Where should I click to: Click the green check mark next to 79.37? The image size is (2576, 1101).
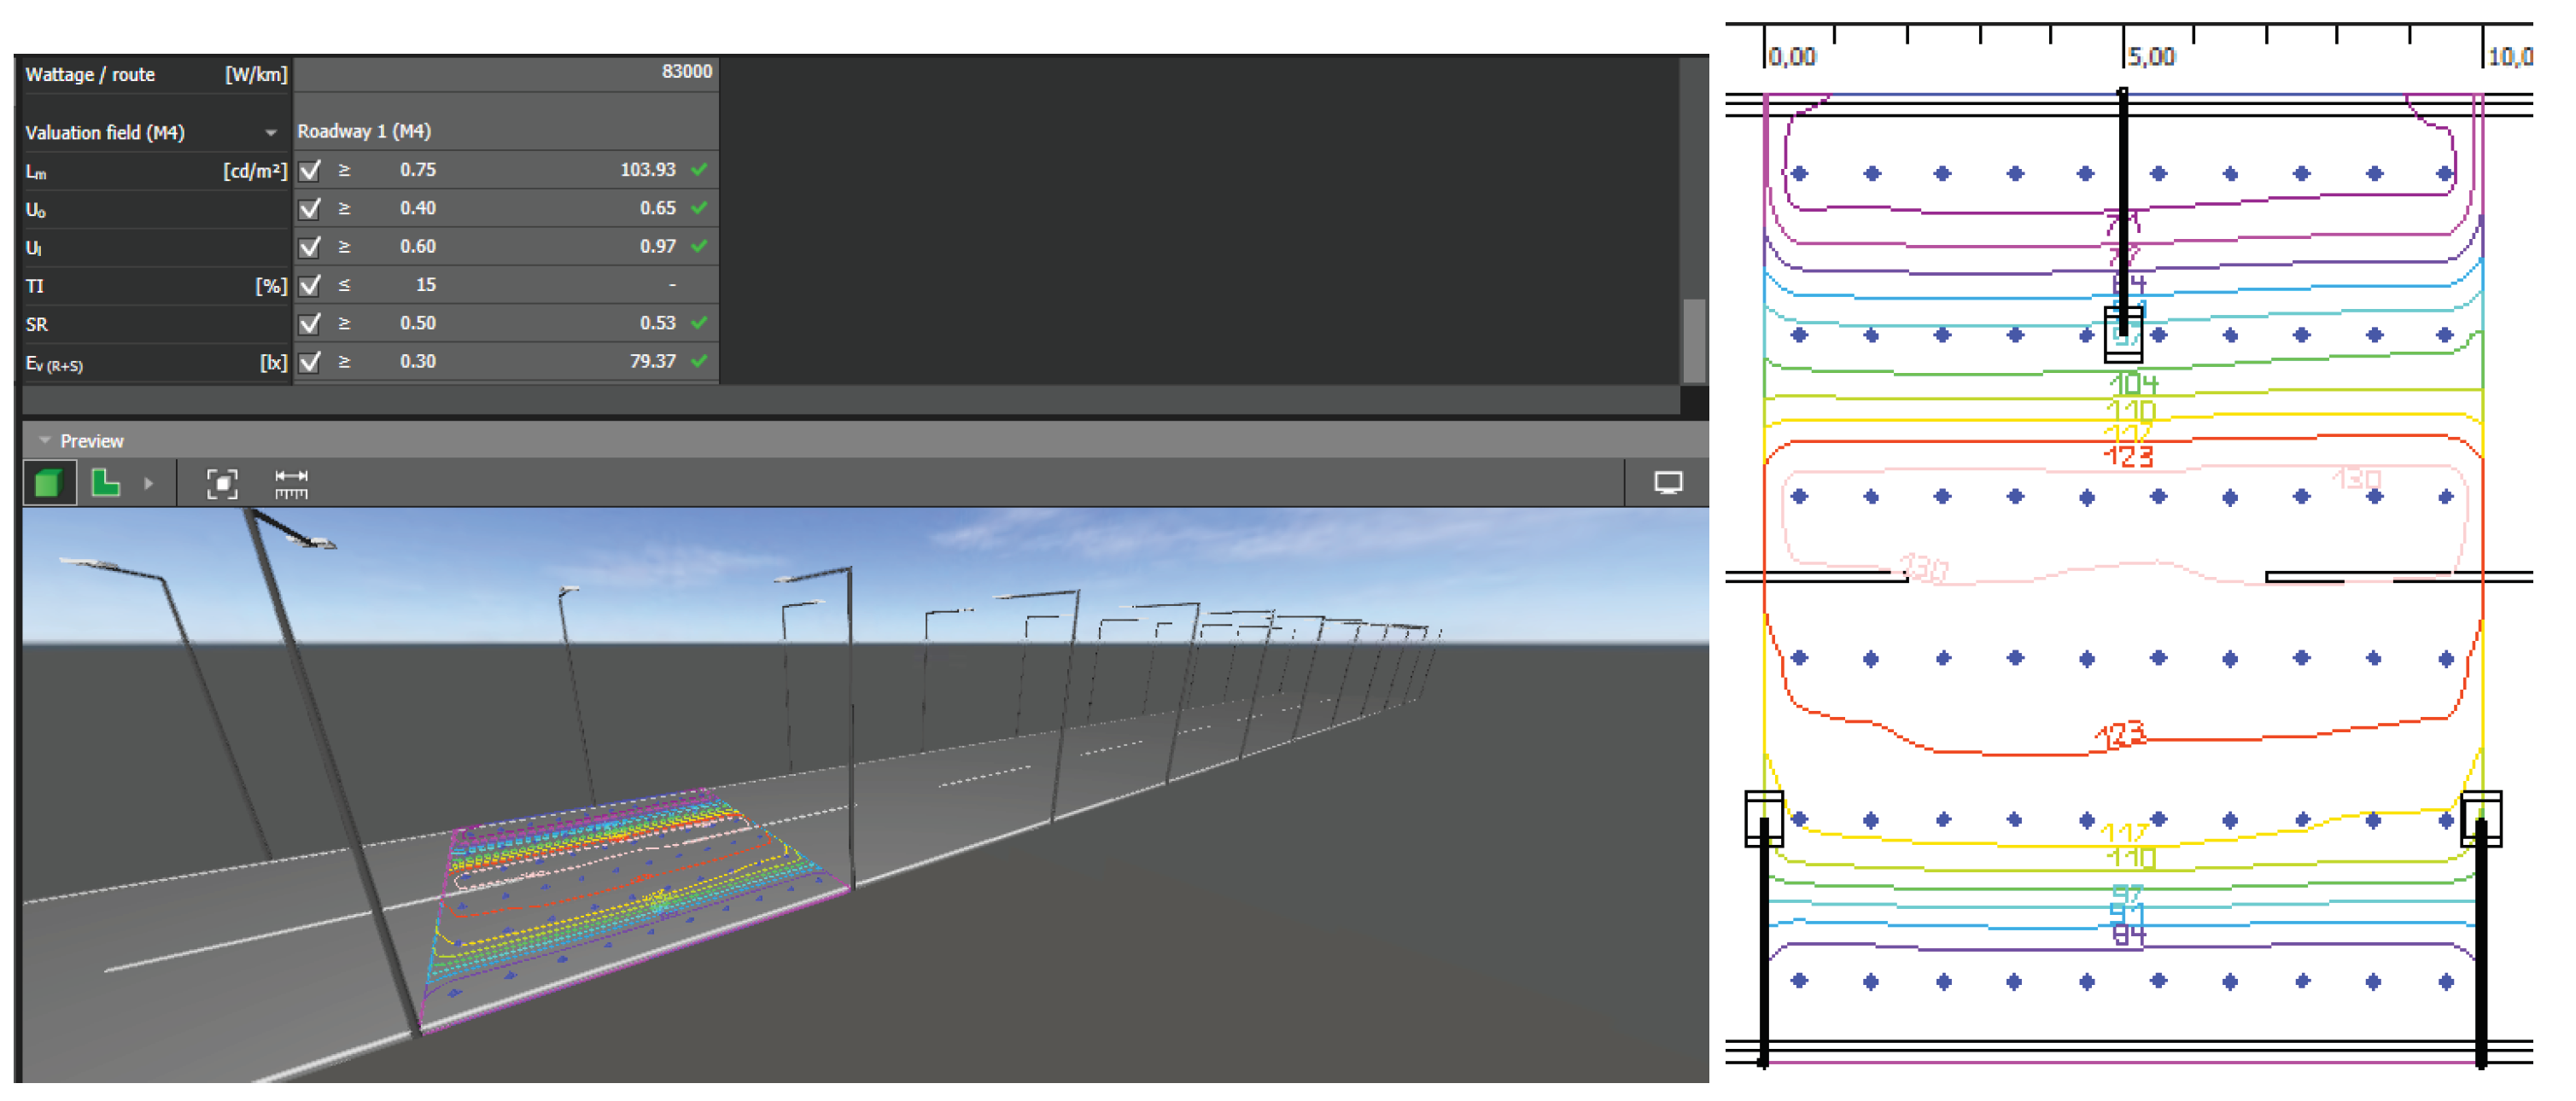point(699,361)
